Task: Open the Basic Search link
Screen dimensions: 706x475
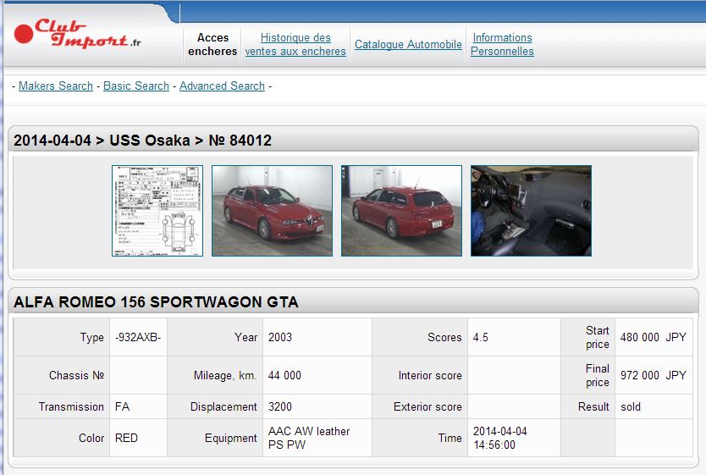Action: click(136, 86)
